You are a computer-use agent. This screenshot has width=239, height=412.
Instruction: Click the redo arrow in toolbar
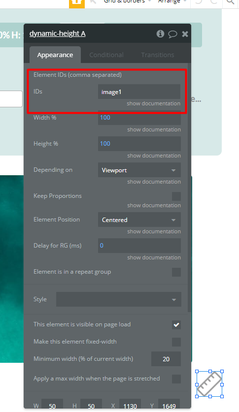point(214,2)
